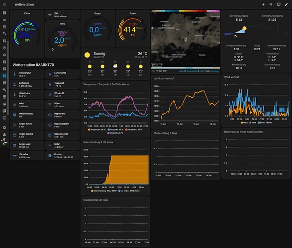Screen dimensions: 292x248
Task: Click the drop icon of the Taupunkt tile
Action: coord(50,84)
